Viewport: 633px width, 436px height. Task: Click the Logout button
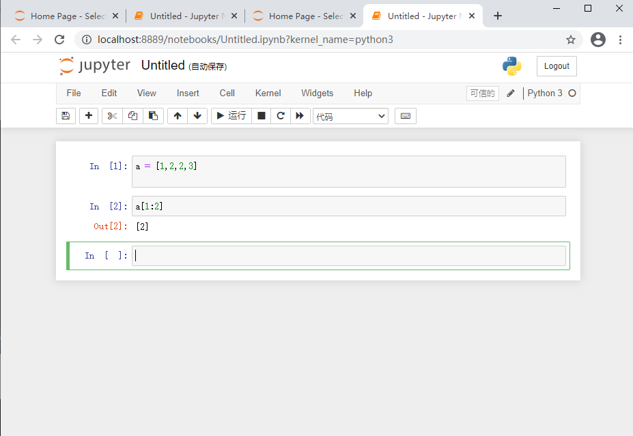[x=556, y=66]
